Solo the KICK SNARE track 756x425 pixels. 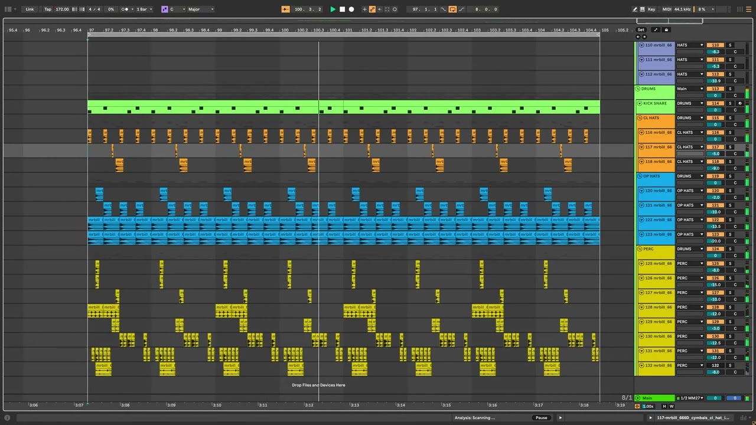coord(729,103)
